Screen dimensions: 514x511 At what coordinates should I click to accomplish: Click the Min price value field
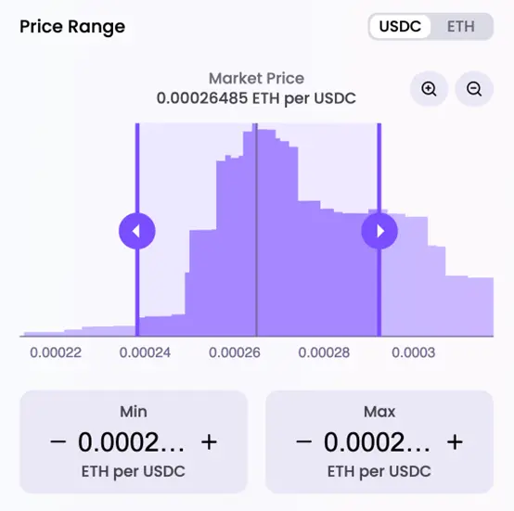click(x=131, y=442)
